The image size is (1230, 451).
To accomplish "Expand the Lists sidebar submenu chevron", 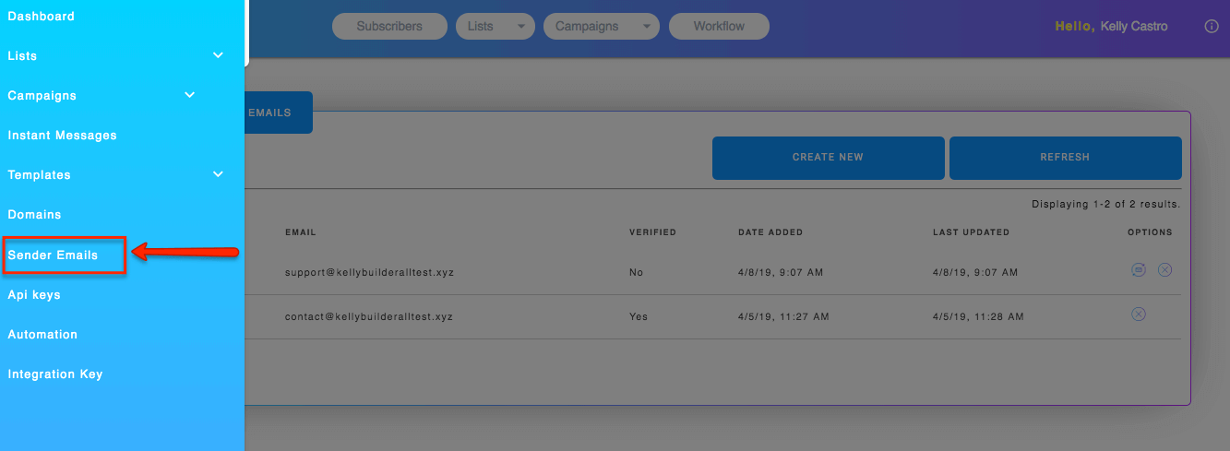I will pos(218,55).
